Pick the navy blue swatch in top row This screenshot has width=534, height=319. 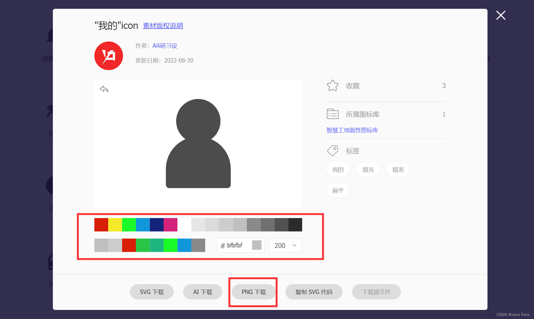[157, 225]
